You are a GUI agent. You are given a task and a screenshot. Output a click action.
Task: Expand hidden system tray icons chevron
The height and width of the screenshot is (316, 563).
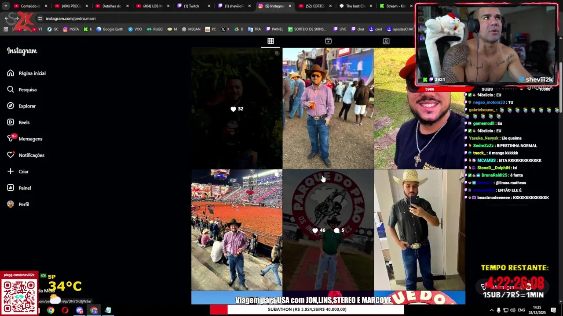tap(491, 310)
